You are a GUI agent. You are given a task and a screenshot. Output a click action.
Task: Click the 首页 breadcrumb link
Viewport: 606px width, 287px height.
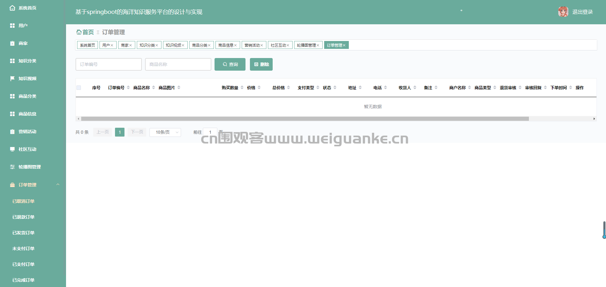click(88, 32)
